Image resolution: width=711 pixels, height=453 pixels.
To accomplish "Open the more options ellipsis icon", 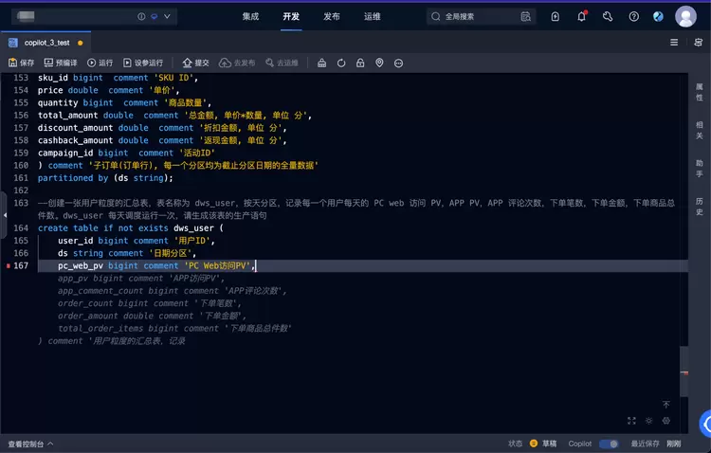I will (x=398, y=63).
